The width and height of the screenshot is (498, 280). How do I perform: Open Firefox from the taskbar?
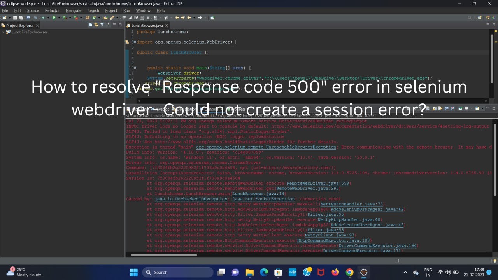pos(335,272)
